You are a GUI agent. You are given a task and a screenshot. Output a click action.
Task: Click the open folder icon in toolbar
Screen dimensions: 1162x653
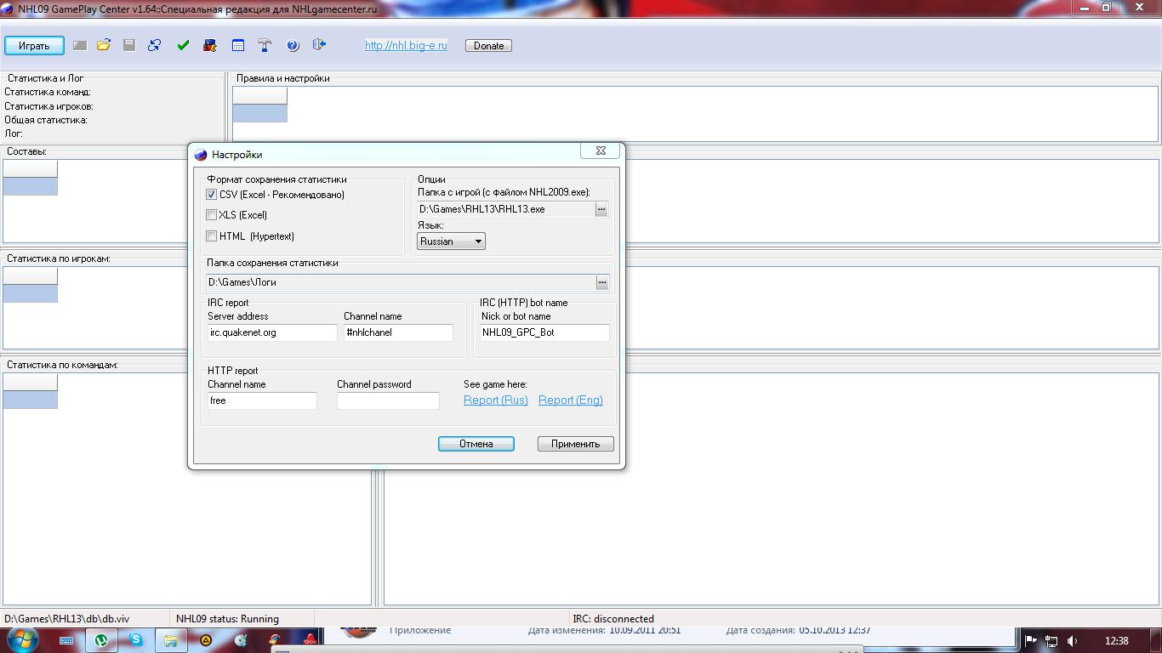coord(104,45)
